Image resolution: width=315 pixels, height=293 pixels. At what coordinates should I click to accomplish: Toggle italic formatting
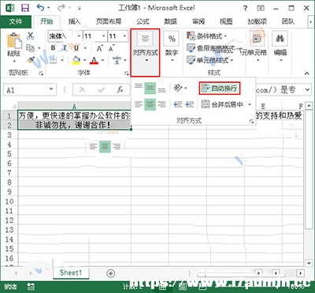coord(65,48)
